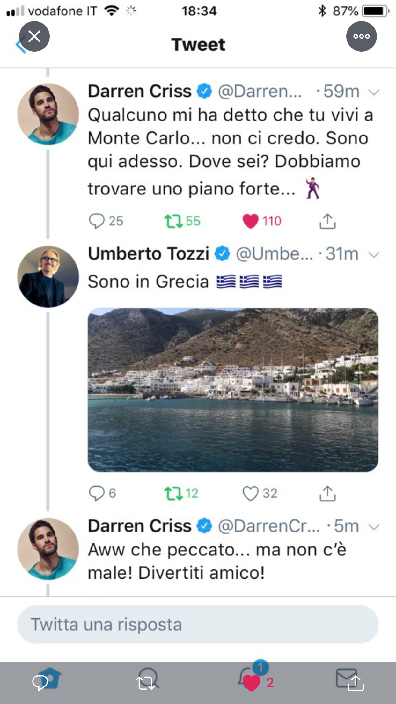Expand options chevron on Darren's 59m tweet
The height and width of the screenshot is (704, 396).
click(x=374, y=92)
